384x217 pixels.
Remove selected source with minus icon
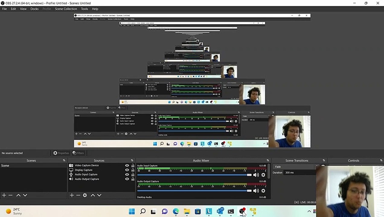point(78,195)
